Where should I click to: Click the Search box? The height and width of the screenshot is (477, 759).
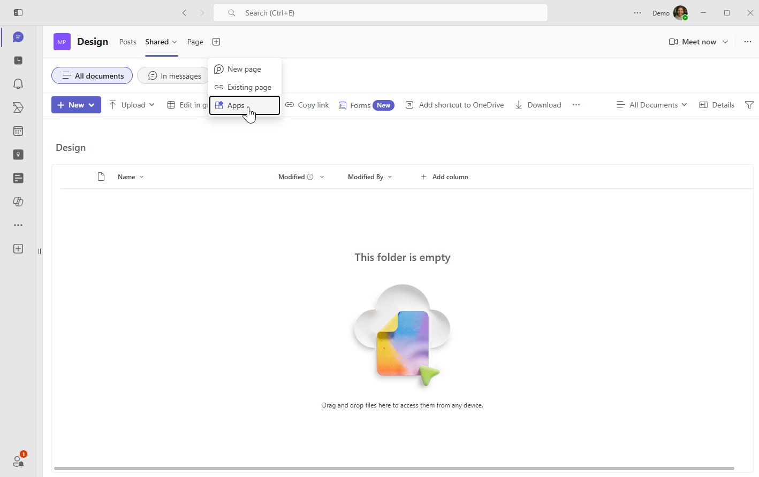[x=381, y=13]
